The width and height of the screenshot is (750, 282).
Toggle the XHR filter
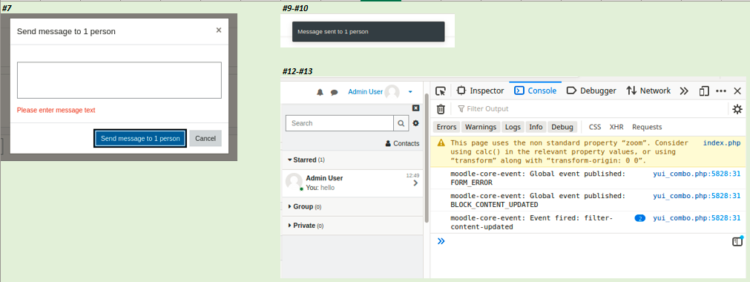point(616,127)
